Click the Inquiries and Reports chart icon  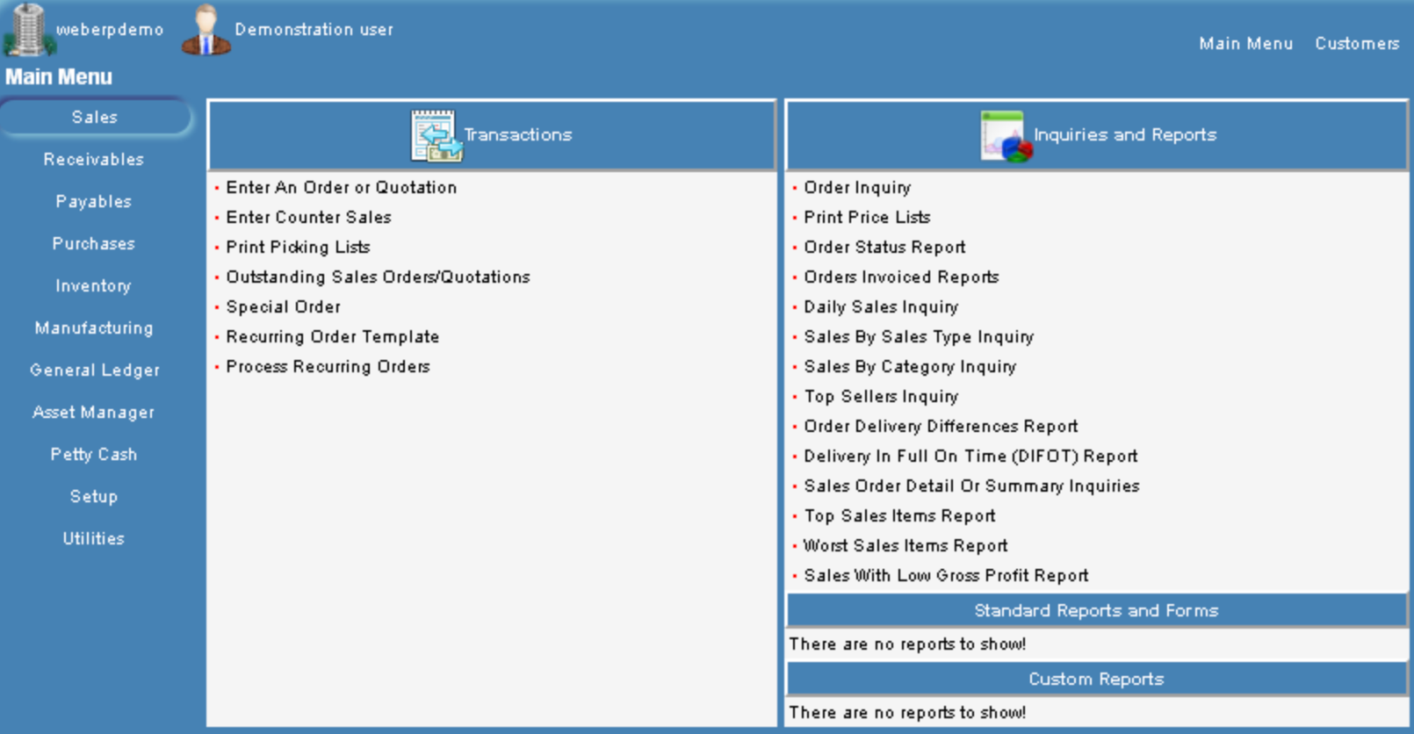click(1005, 136)
